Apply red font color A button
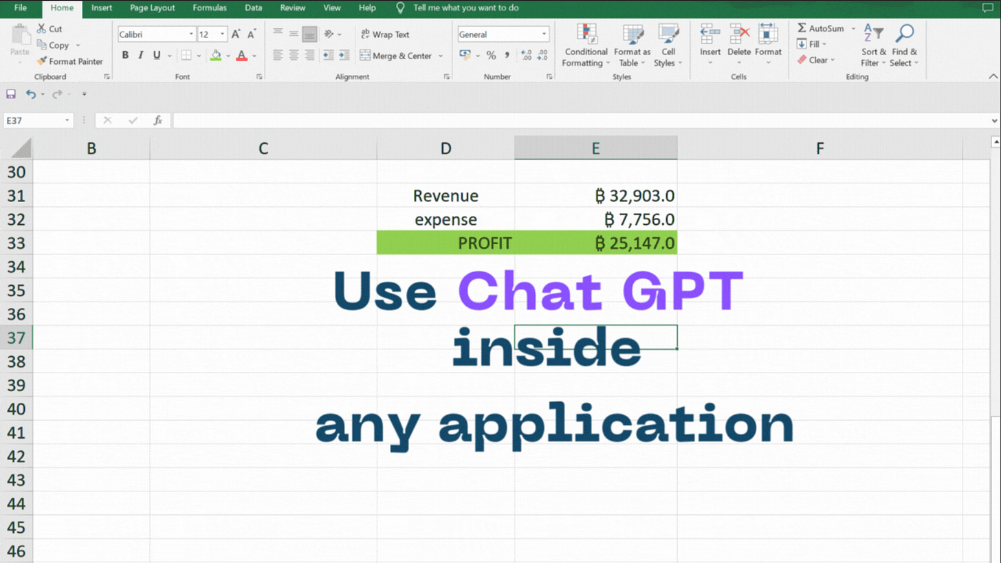This screenshot has width=1001, height=563. (x=241, y=56)
